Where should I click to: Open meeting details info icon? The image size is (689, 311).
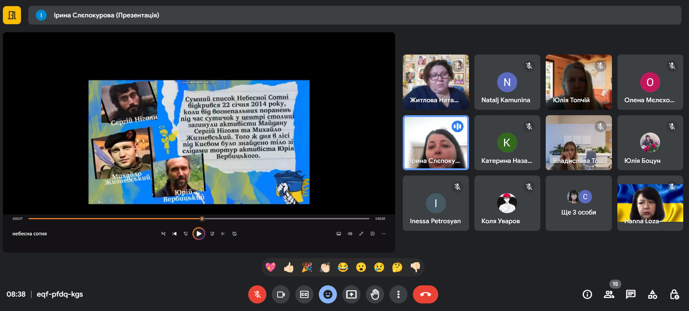pos(587,294)
